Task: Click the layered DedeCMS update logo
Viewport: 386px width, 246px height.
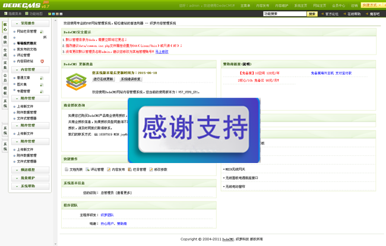Action: (x=77, y=82)
